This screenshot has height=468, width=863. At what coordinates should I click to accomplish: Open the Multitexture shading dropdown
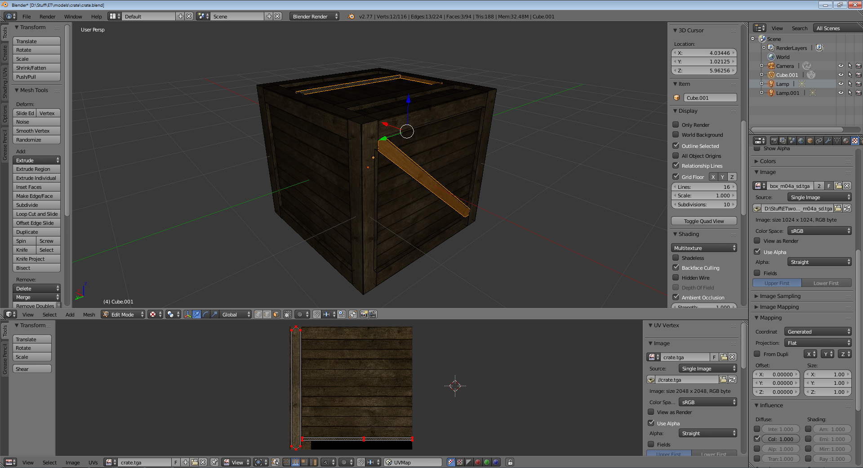(x=704, y=248)
